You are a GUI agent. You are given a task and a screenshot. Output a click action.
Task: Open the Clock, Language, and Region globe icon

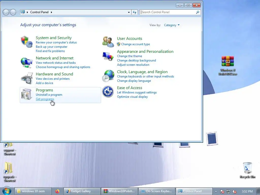tap(108, 76)
